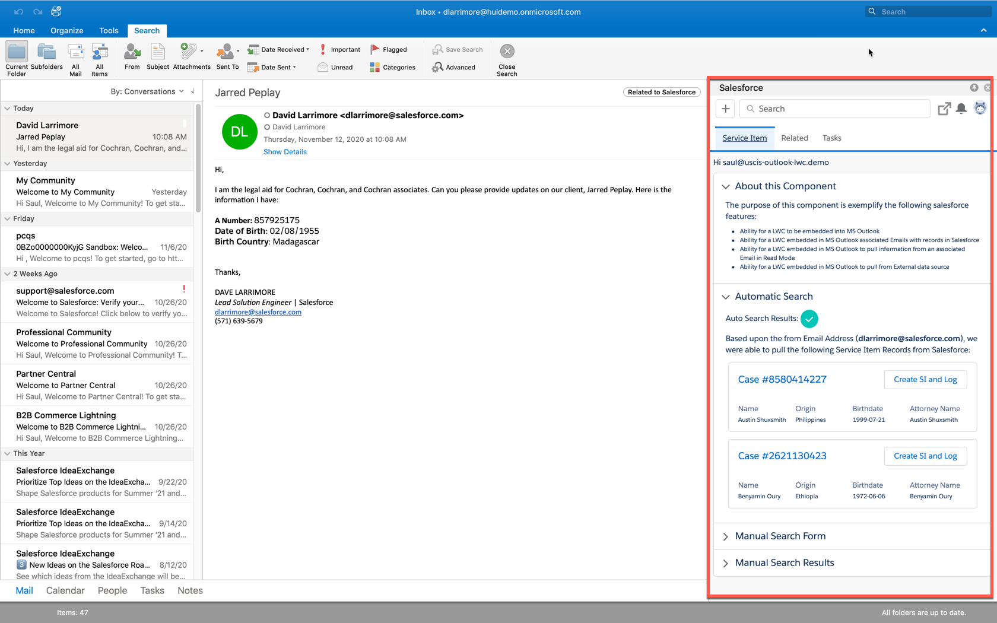This screenshot has height=623, width=997.
Task: Click the Show Details link
Action: 285,152
